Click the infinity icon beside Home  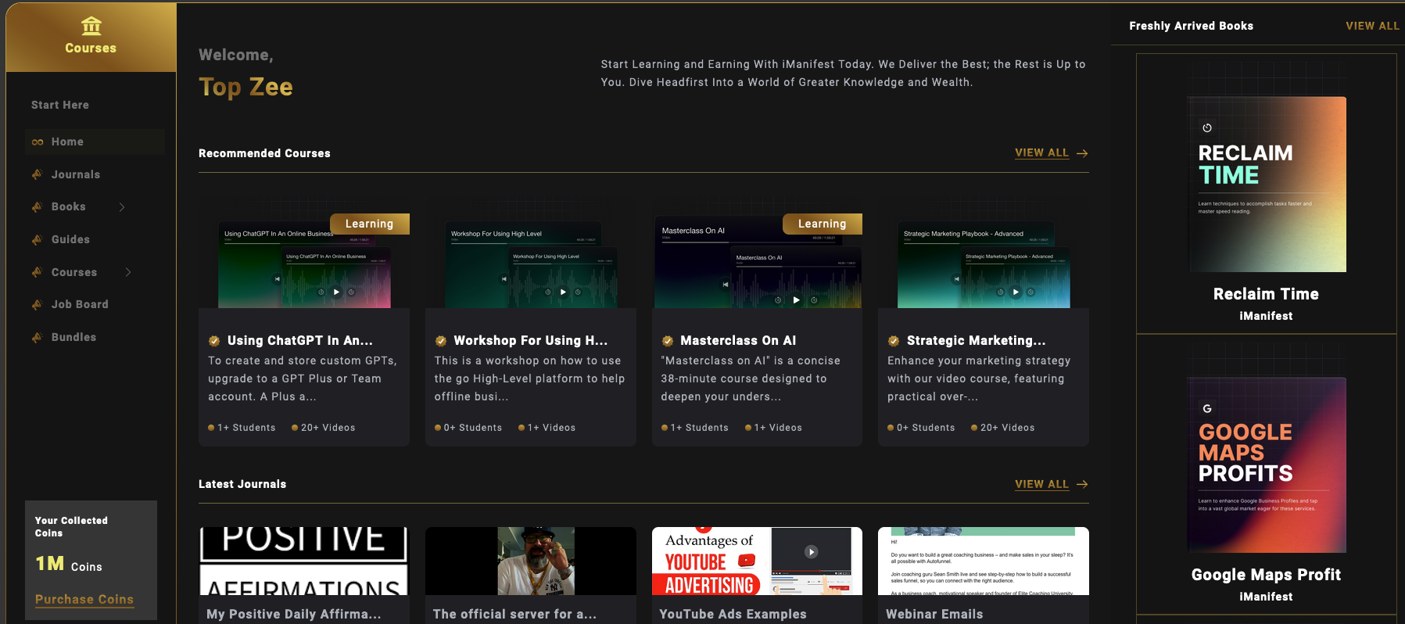[x=38, y=142]
